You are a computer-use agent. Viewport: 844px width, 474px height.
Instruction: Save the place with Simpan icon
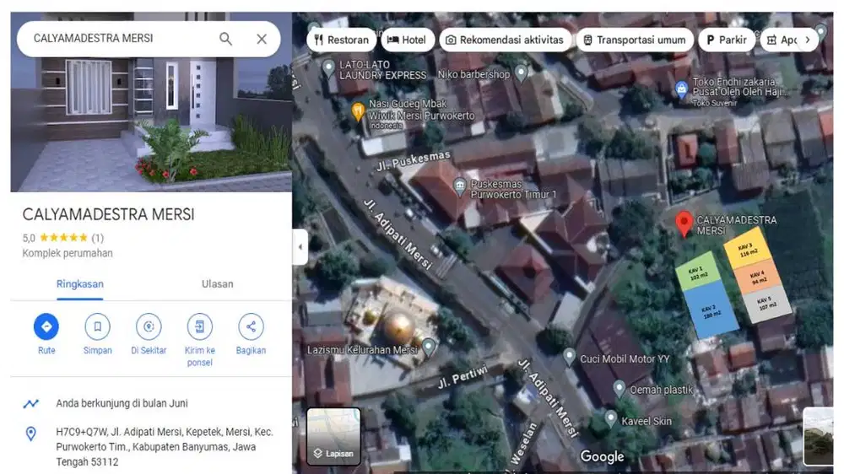(97, 326)
